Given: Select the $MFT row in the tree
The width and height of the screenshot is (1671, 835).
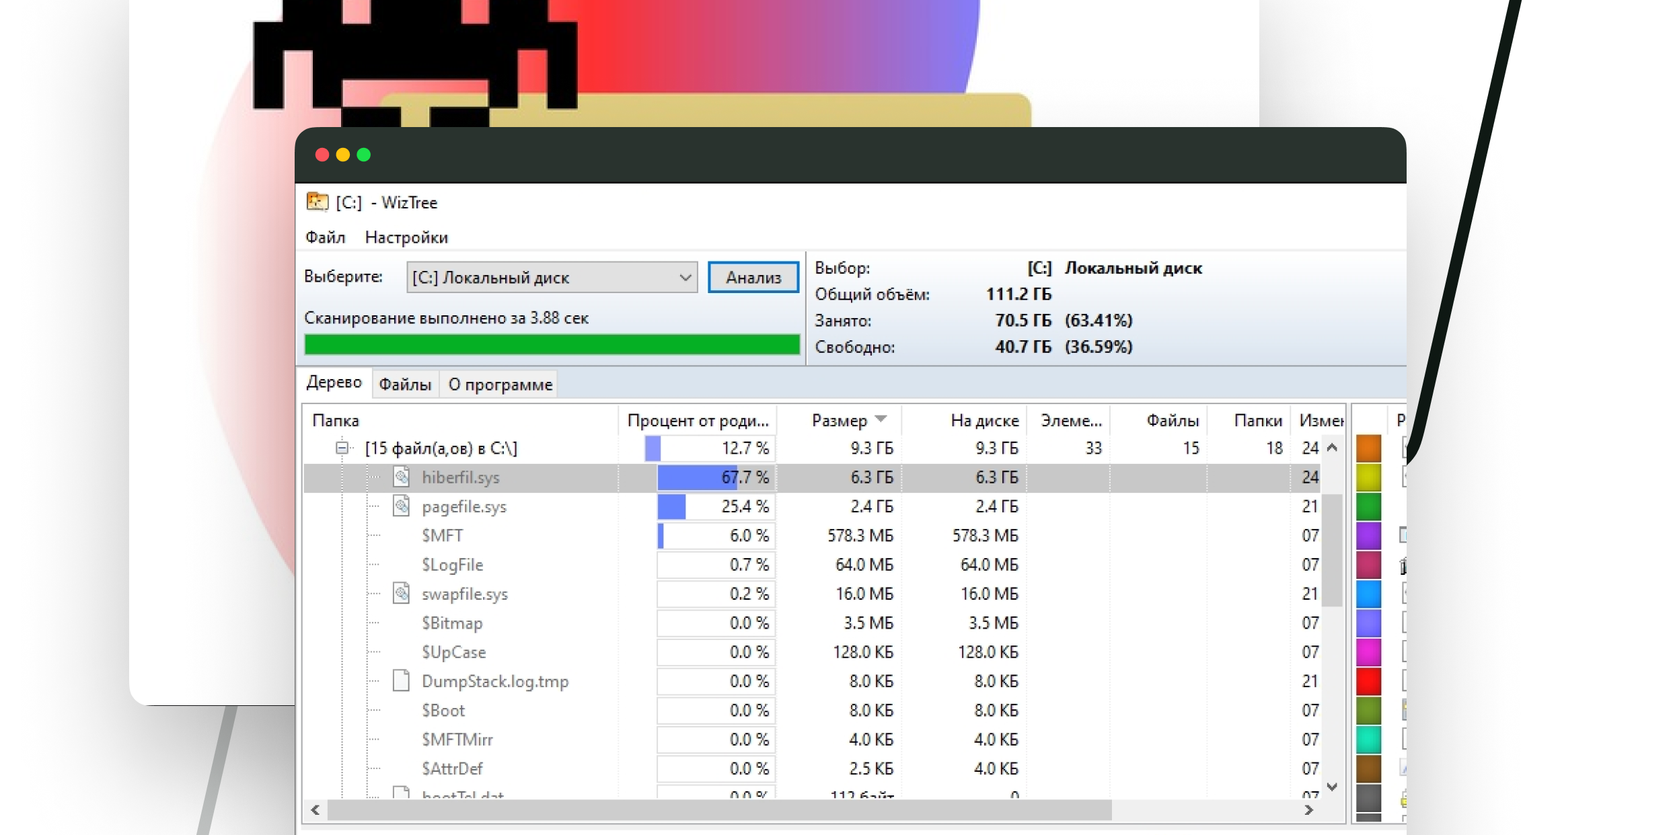Looking at the screenshot, I should click(x=443, y=536).
